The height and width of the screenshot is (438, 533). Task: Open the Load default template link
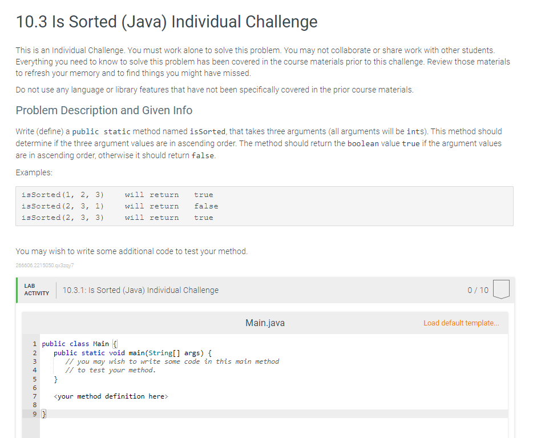point(461,323)
